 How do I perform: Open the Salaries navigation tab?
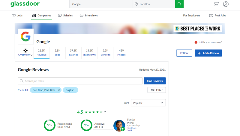[65, 16]
